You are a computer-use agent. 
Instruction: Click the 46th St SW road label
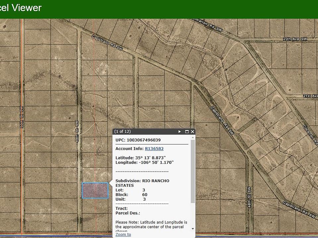[249, 198]
